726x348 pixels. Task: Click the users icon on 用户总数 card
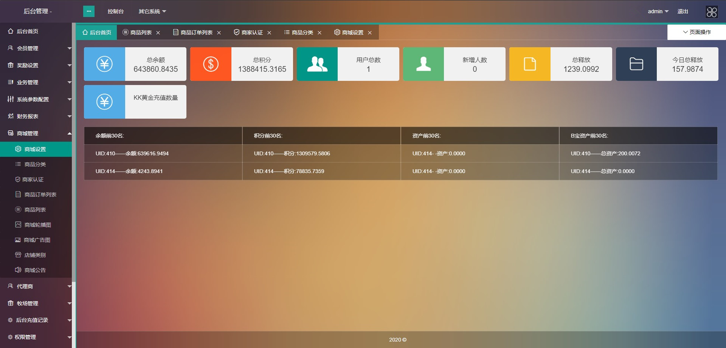point(317,64)
